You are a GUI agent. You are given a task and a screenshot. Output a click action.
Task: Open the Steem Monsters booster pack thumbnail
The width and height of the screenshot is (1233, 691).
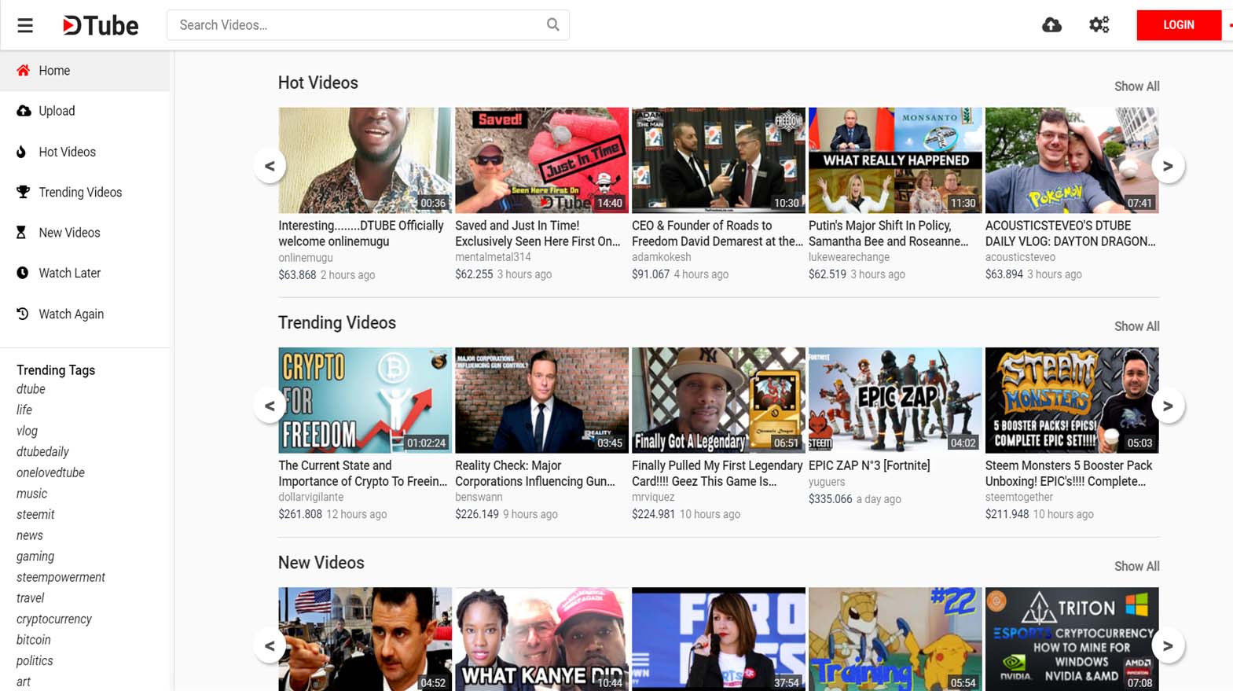tap(1072, 400)
